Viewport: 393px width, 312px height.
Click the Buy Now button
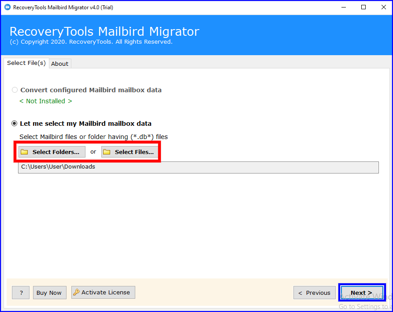point(50,293)
